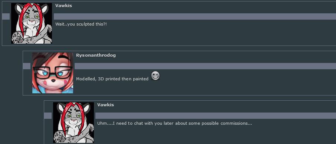The height and width of the screenshot is (144, 336).
Task: Click the grey header bar under Rysonanthrodog
Action: coord(205,66)
